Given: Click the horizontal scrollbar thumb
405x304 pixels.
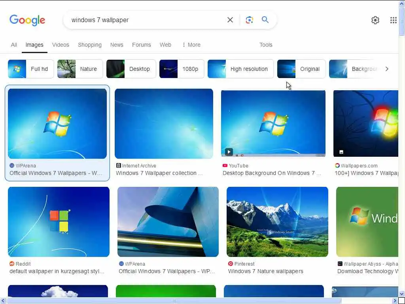Looking at the screenshot, I should tap(174, 301).
